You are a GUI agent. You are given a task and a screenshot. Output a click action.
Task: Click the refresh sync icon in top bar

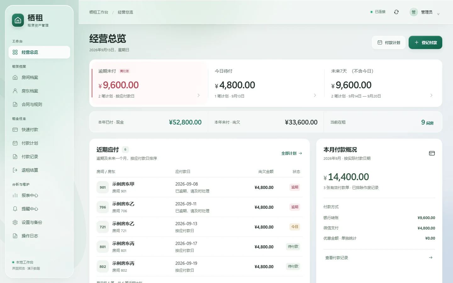point(396,12)
